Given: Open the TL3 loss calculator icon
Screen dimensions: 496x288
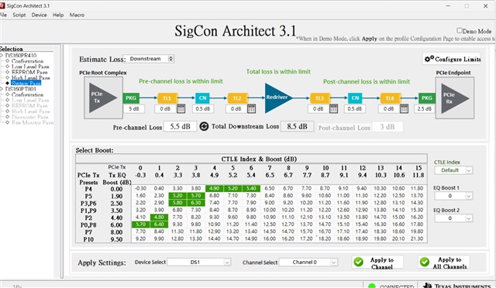Looking at the screenshot, I should click(333, 108).
